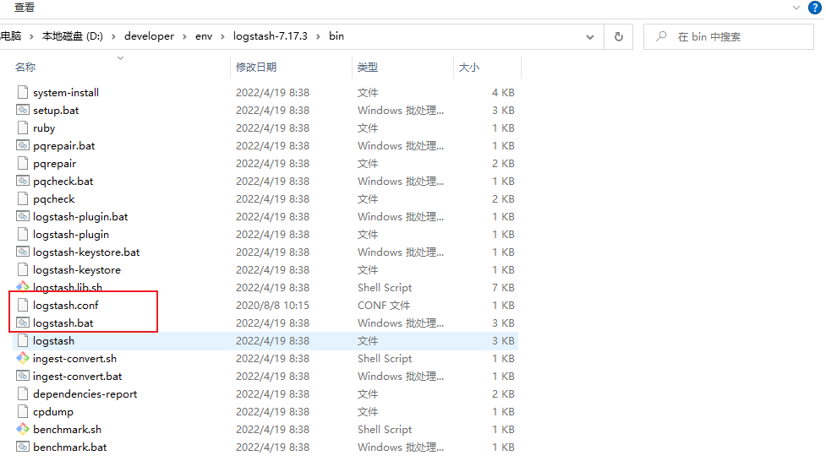
Task: Select the file named setup.bat
Action: (56, 111)
